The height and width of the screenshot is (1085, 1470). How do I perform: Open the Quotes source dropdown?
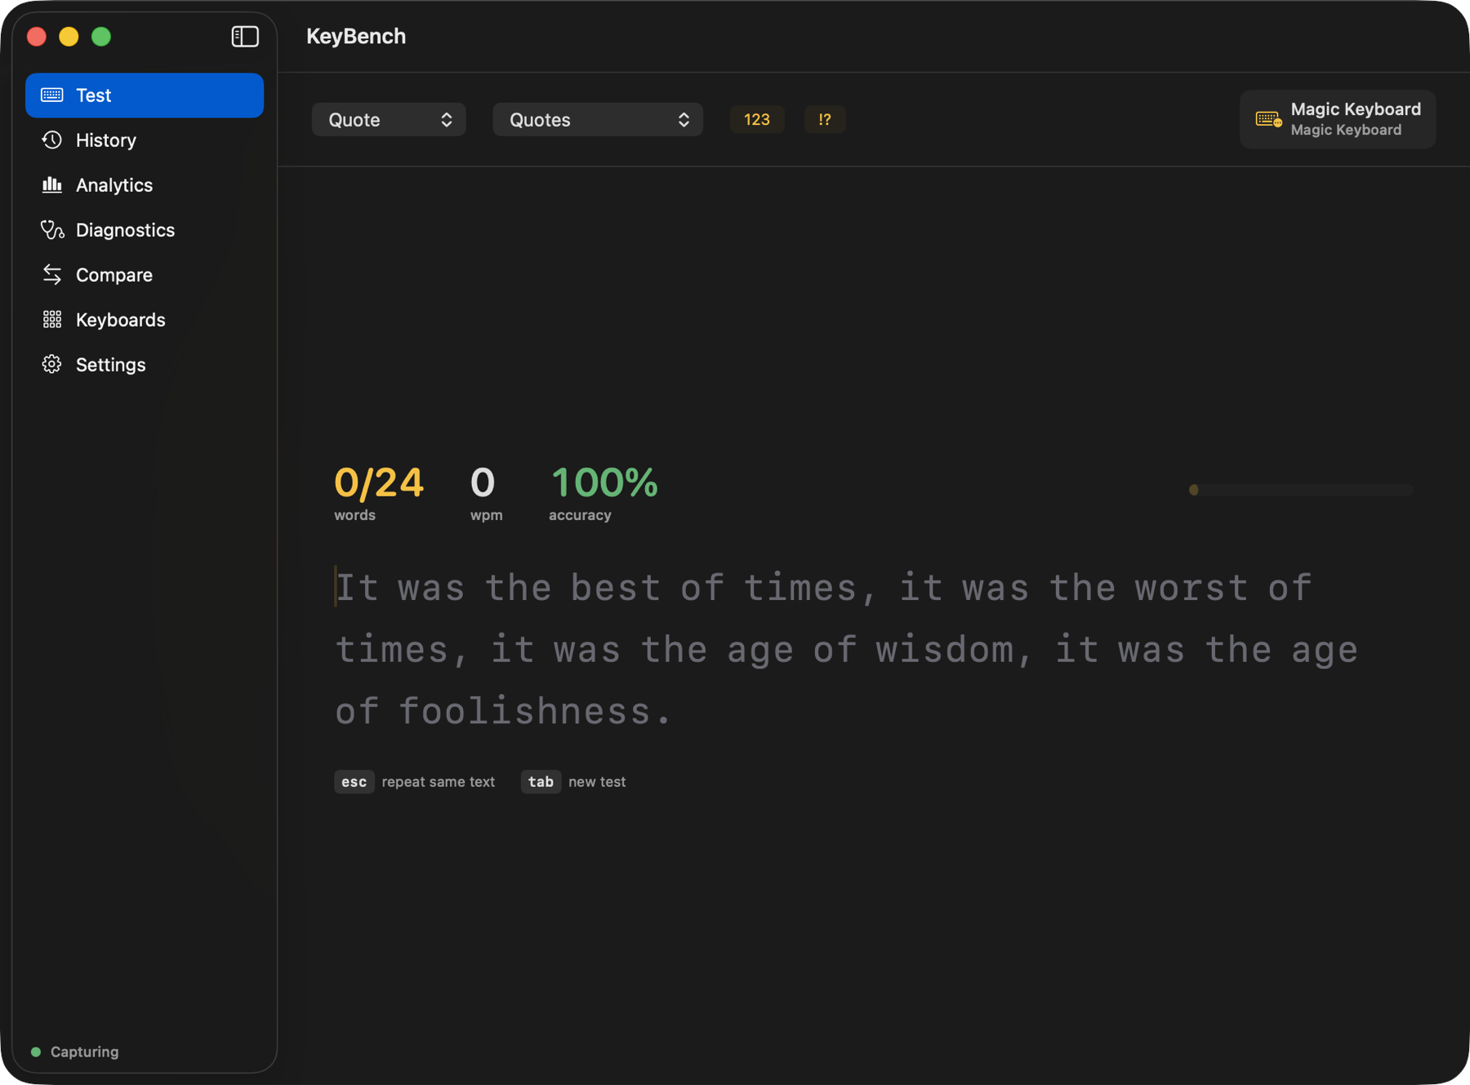click(x=597, y=119)
